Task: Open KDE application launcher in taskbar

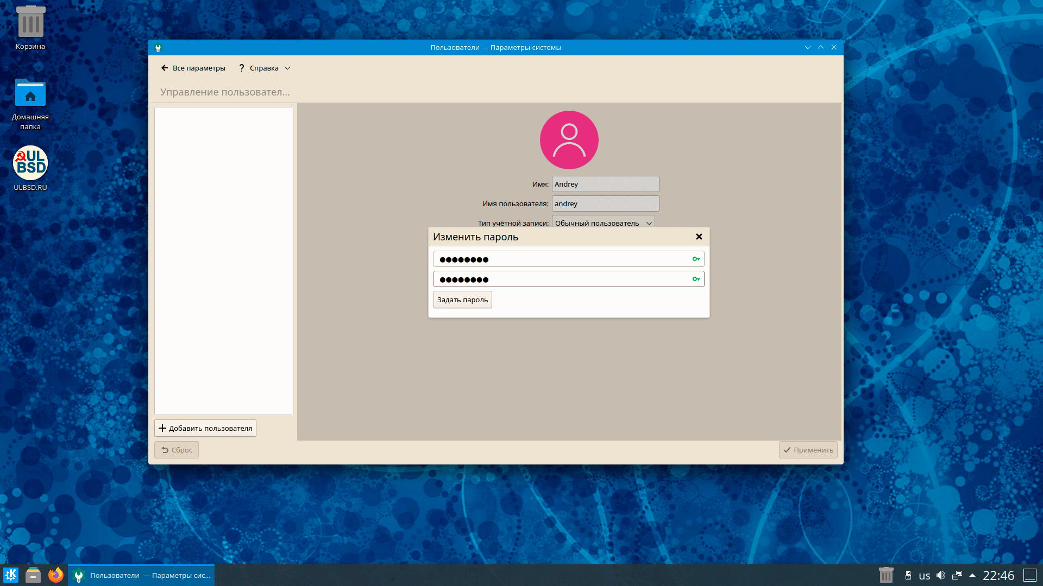Action: tap(11, 575)
